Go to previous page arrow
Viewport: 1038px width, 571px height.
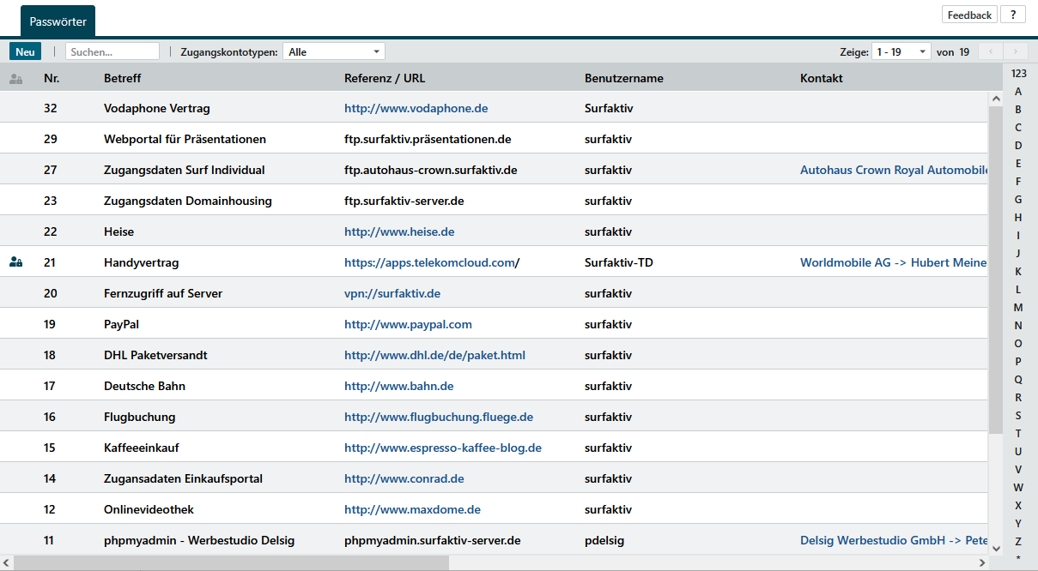pyautogui.click(x=991, y=52)
